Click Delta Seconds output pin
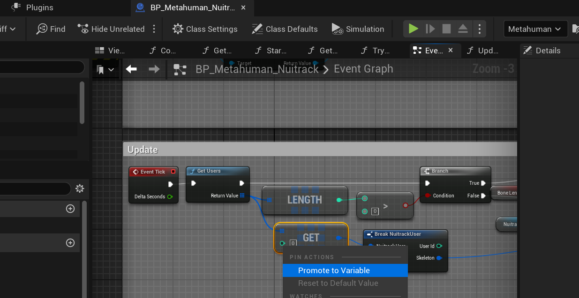The width and height of the screenshot is (579, 298). coord(170,196)
